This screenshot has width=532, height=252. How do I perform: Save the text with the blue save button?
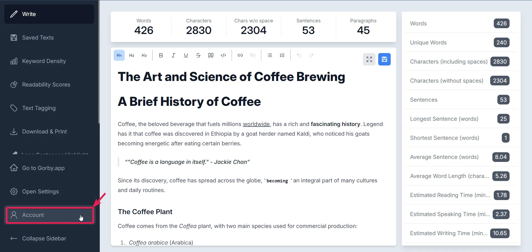pos(384,59)
